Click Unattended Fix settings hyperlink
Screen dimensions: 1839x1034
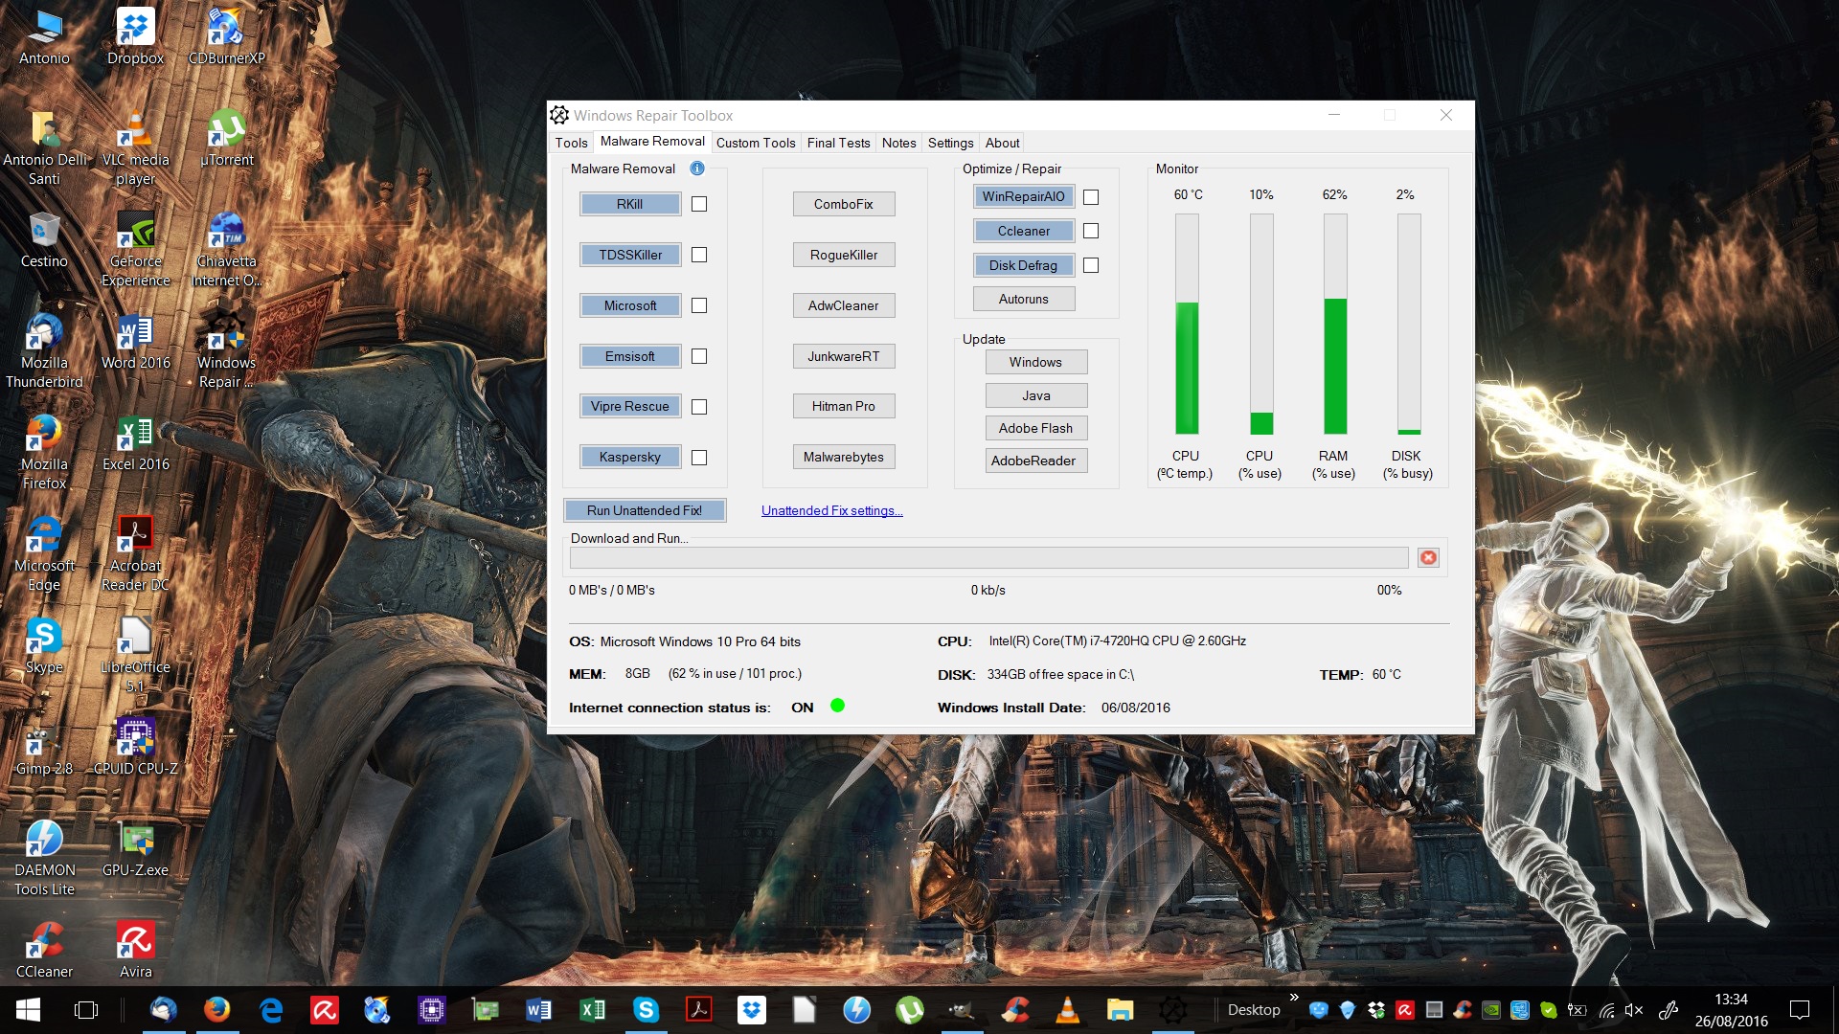tap(831, 510)
